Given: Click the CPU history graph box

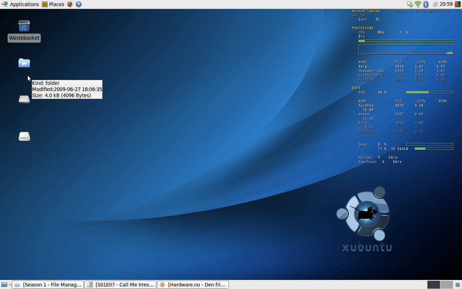Looking at the screenshot, I should tap(406, 50).
